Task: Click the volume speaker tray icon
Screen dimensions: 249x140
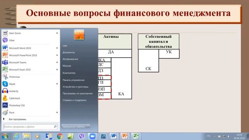Action: pos(228,136)
